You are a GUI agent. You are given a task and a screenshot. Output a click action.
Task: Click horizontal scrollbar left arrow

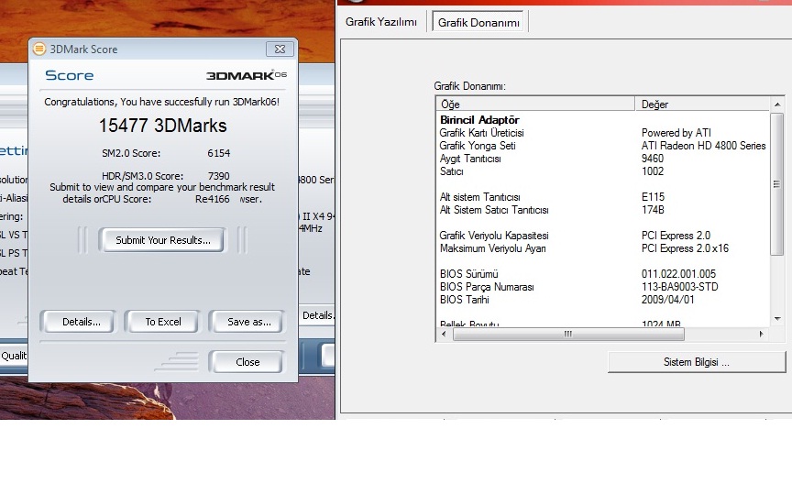444,334
